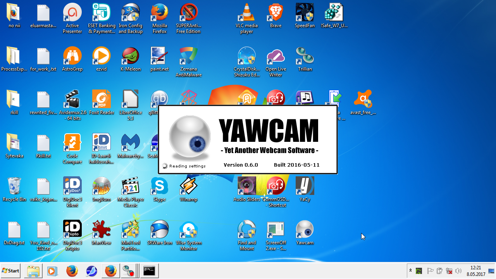The width and height of the screenshot is (496, 279).
Task: Select the ezvid desktop icon
Action: [x=102, y=59]
